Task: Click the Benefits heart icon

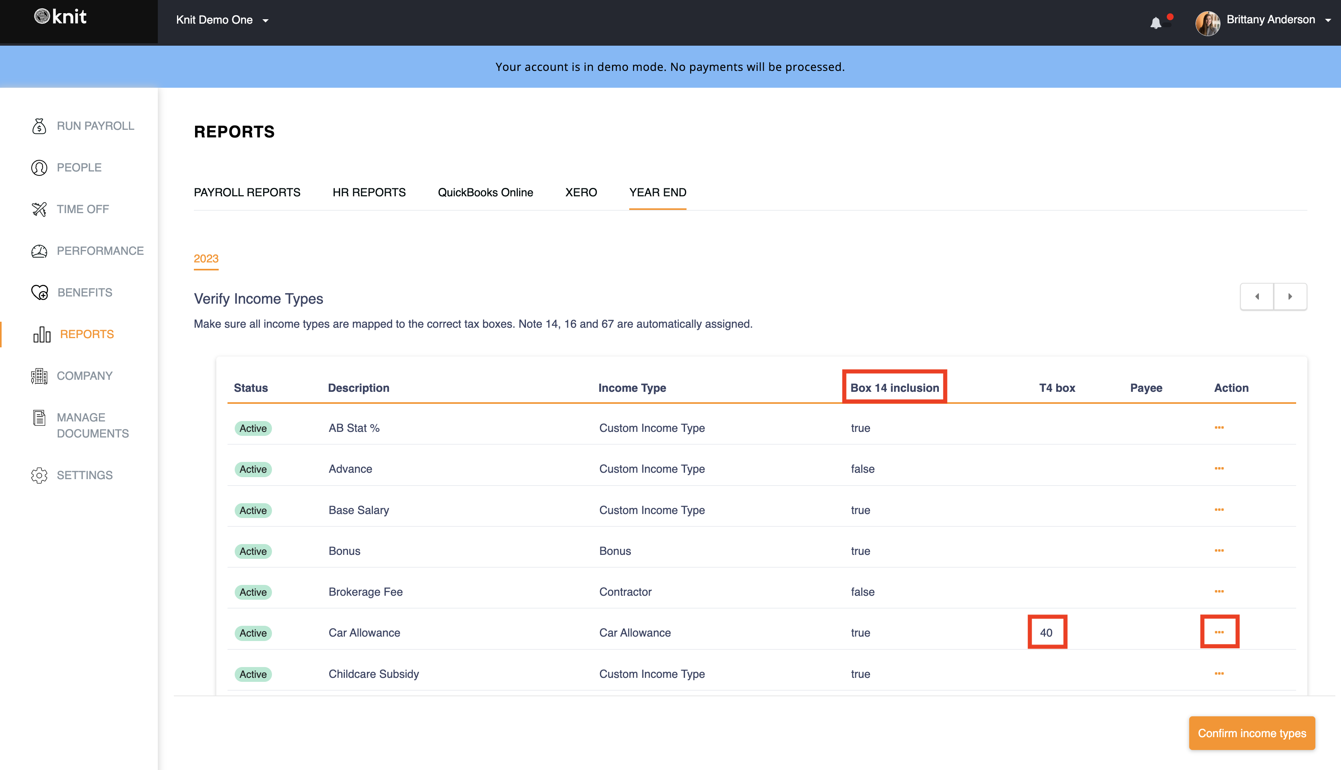Action: click(40, 292)
